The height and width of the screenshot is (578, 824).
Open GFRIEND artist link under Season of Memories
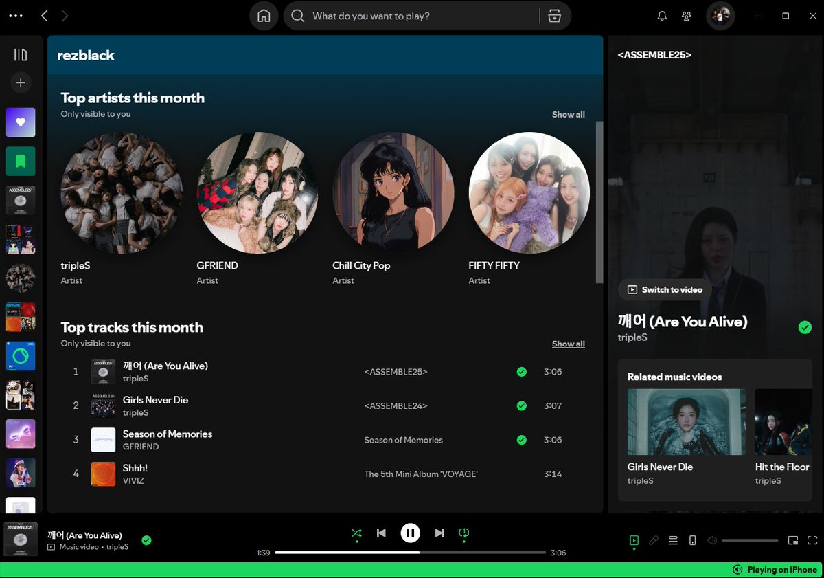141,447
